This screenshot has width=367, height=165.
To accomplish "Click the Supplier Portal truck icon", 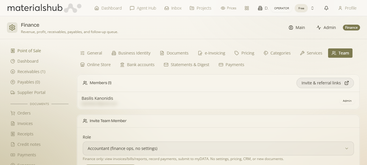I will (13, 93).
